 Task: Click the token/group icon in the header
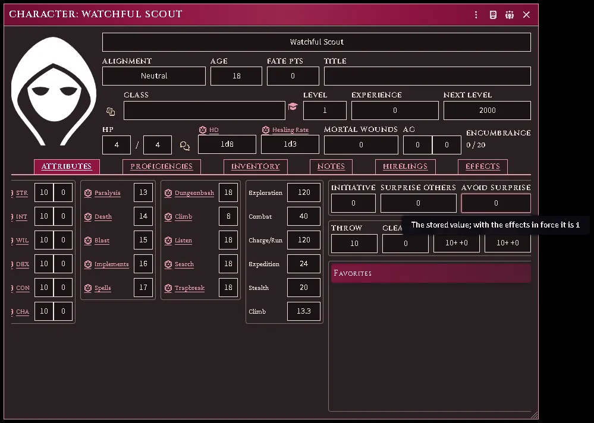click(510, 15)
